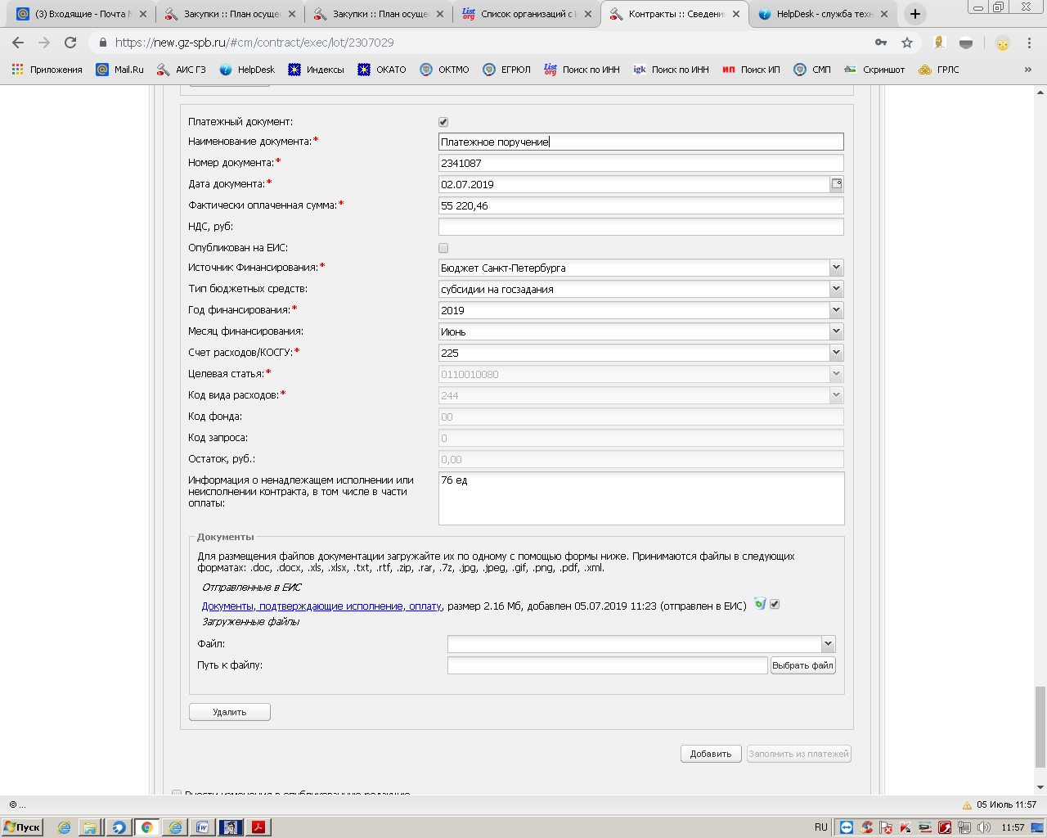
Task: Uncheck the Платежный документ checkbox
Action: click(x=443, y=122)
